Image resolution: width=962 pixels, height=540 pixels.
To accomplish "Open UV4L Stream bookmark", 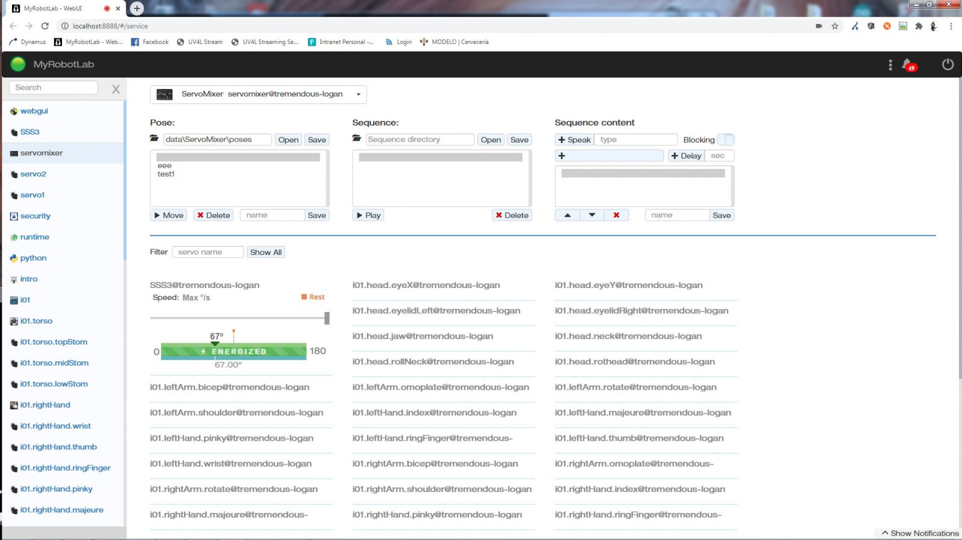I will point(200,42).
